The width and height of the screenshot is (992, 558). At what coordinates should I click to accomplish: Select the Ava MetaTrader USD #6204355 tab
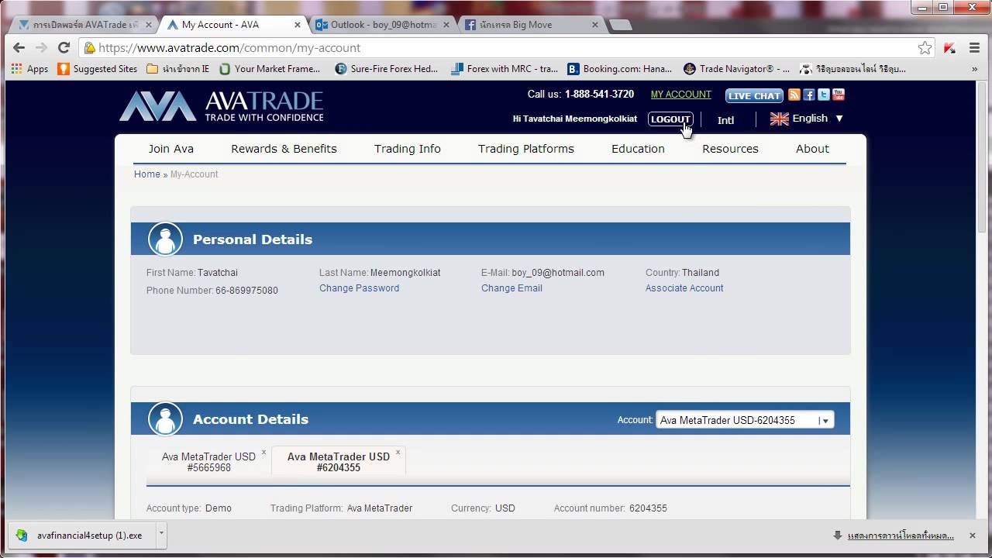pos(338,462)
